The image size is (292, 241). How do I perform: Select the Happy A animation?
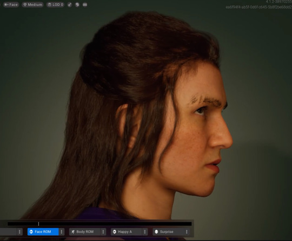127,232
